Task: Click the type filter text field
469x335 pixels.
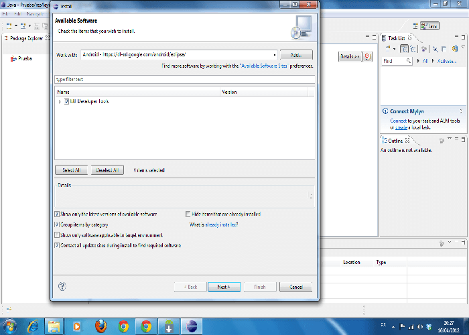Action: coord(184,79)
